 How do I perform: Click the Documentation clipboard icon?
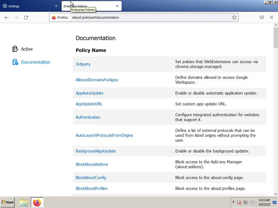(15, 62)
